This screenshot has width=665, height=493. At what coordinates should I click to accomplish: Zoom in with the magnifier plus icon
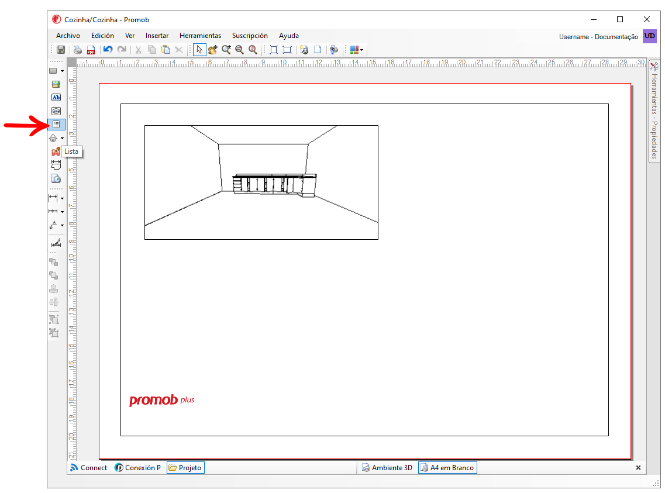pos(226,50)
